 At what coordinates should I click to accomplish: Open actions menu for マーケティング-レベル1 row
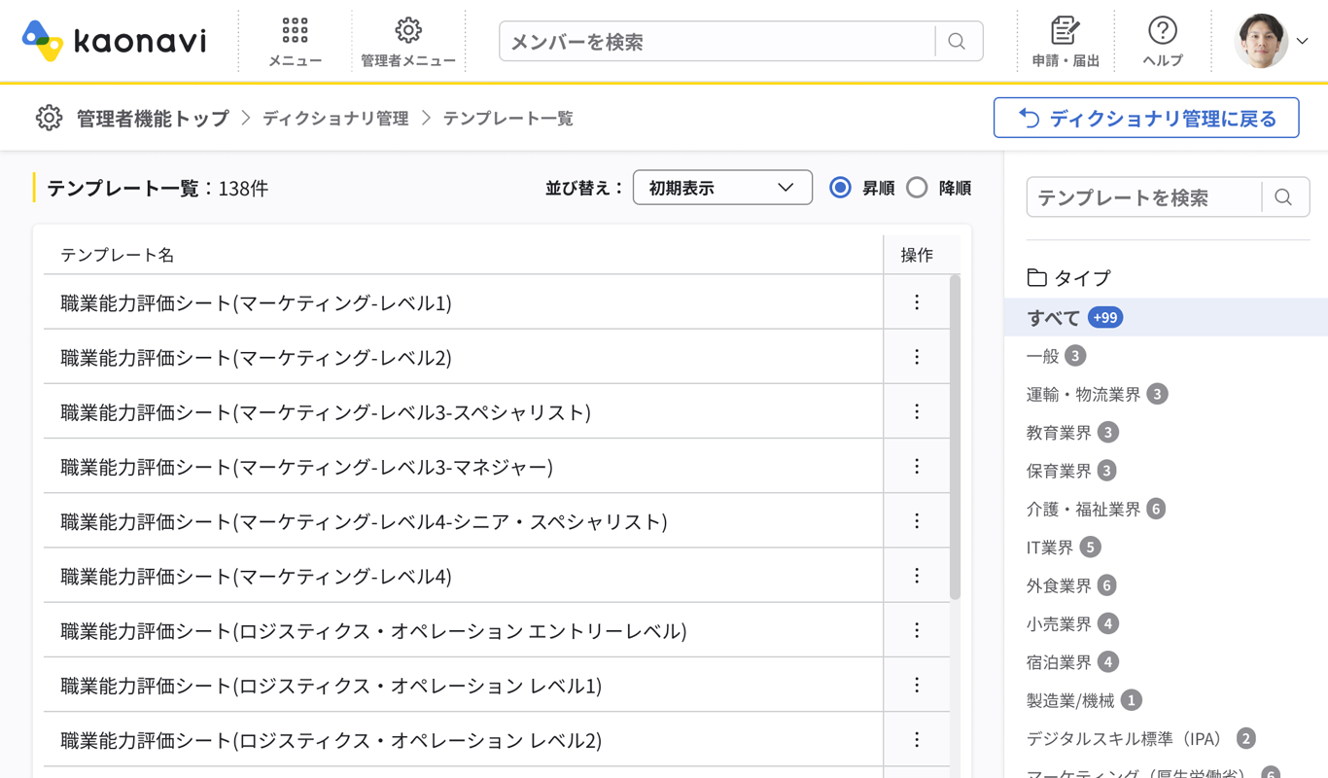[916, 302]
